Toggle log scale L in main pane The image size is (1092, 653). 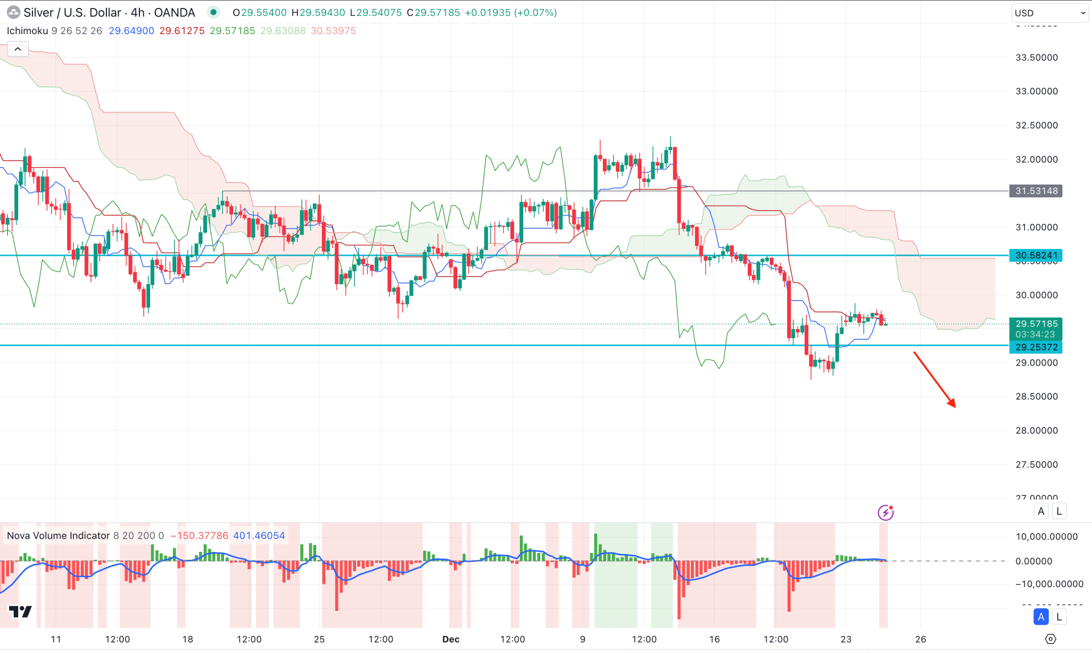[x=1059, y=511]
